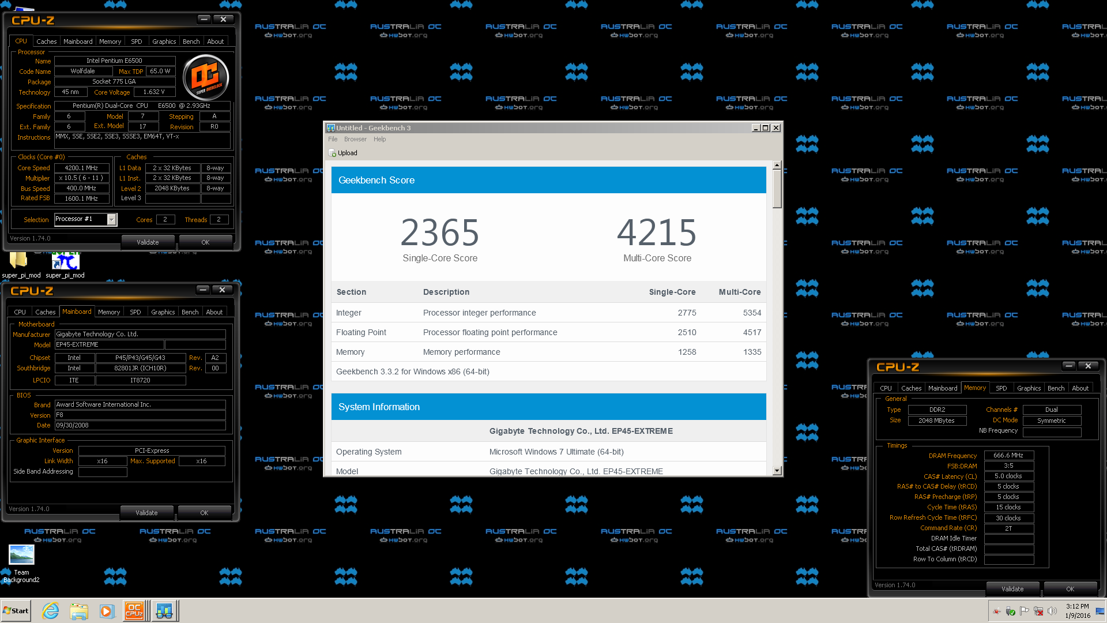Switch to CPU tab in Memory CPU-Z window
This screenshot has width=1107, height=623.
point(886,388)
